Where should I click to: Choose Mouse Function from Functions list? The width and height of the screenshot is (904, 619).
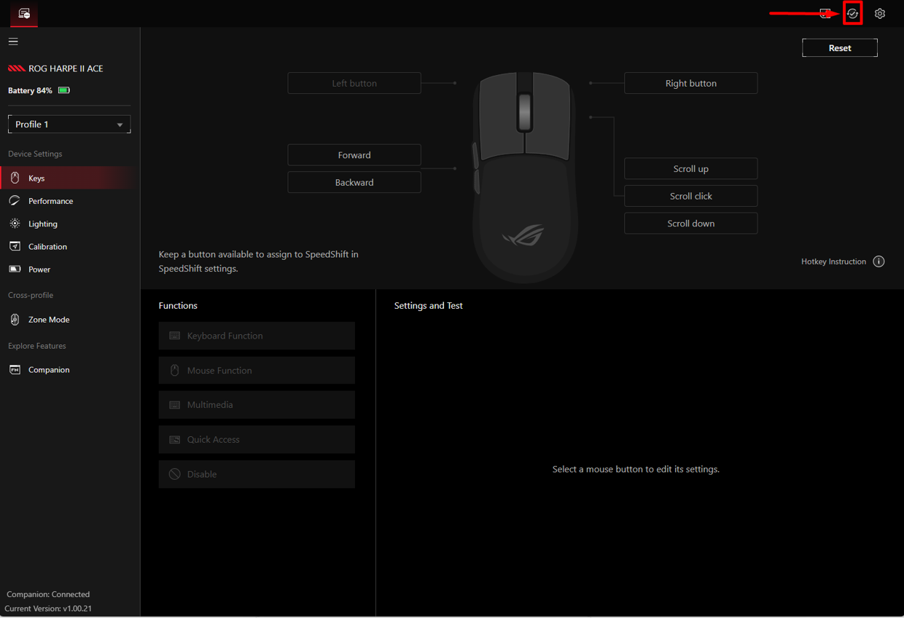point(257,371)
